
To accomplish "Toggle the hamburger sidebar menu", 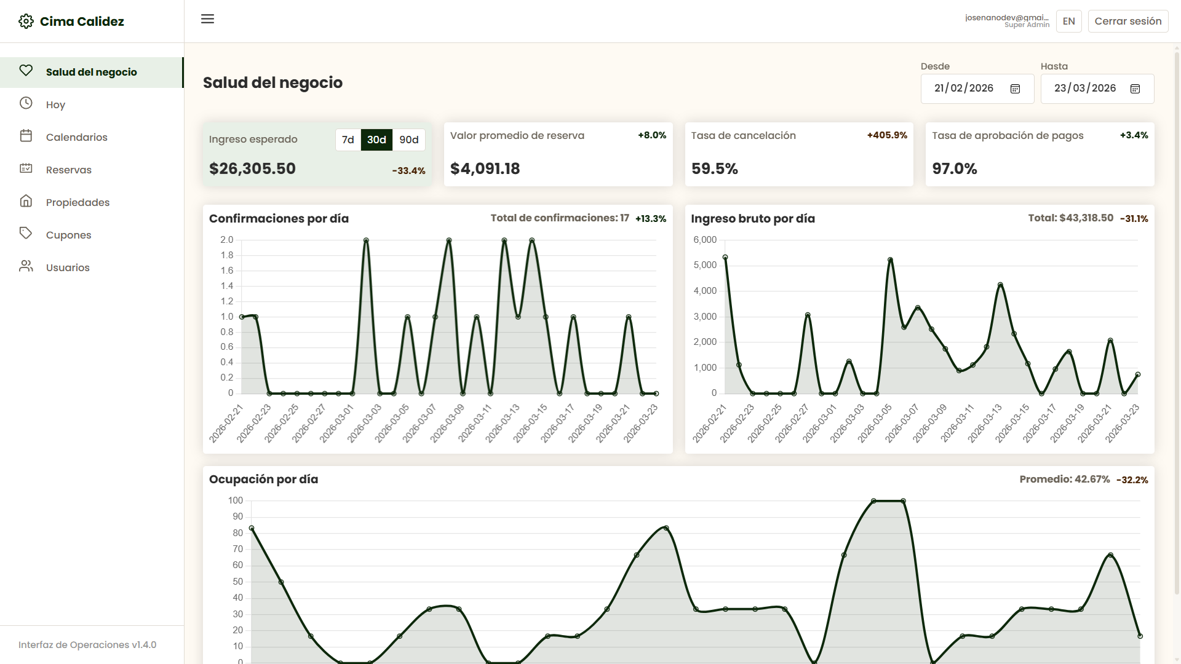I will 208,19.
